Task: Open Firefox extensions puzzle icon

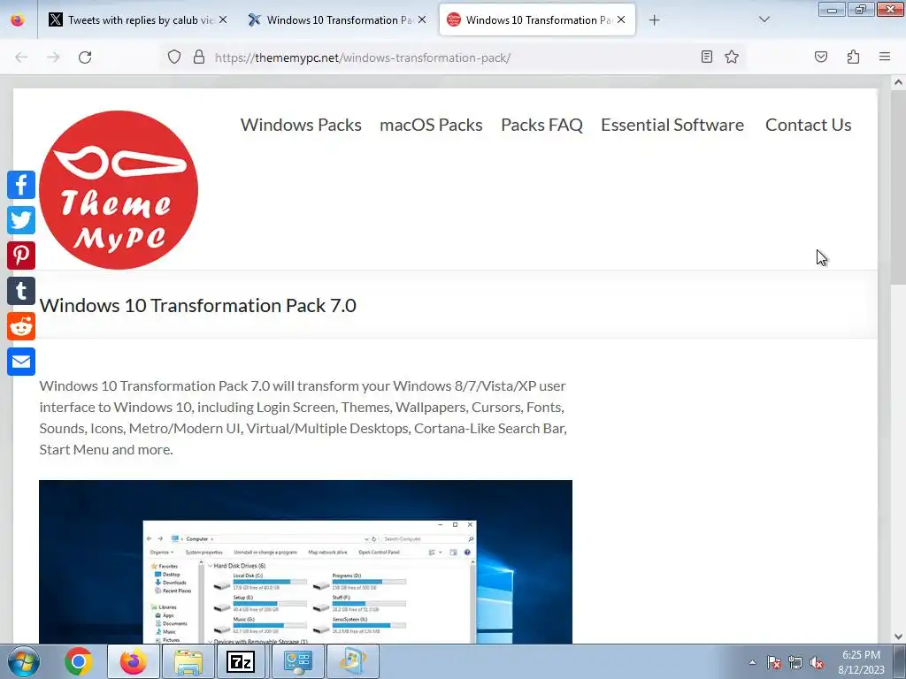Action: tap(853, 57)
